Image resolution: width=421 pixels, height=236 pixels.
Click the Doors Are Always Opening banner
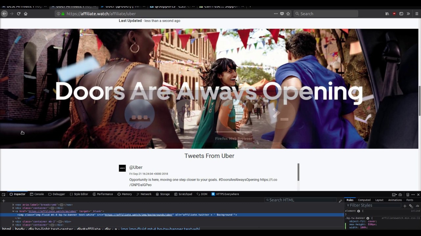point(209,88)
